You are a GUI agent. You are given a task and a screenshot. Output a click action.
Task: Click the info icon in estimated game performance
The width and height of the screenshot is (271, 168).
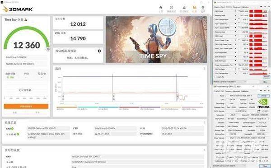99,51
